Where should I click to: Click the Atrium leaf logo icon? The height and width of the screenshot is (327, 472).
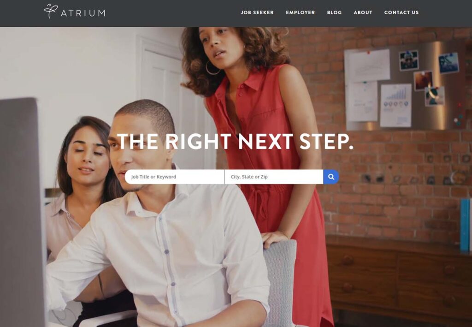point(51,11)
